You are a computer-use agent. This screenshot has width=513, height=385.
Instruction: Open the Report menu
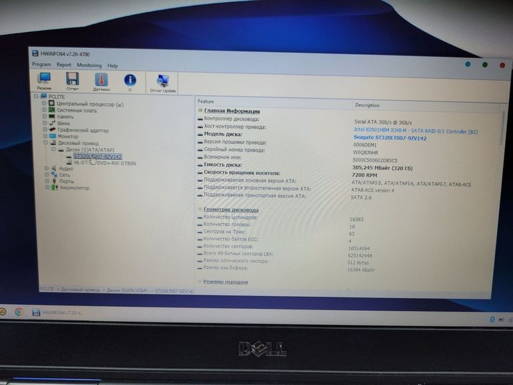point(64,65)
